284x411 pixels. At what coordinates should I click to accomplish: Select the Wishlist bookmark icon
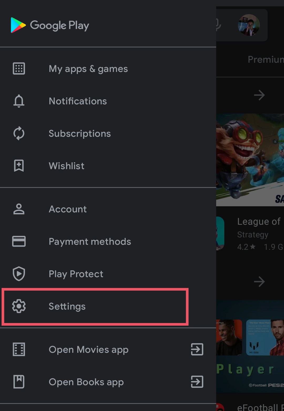[x=19, y=166]
